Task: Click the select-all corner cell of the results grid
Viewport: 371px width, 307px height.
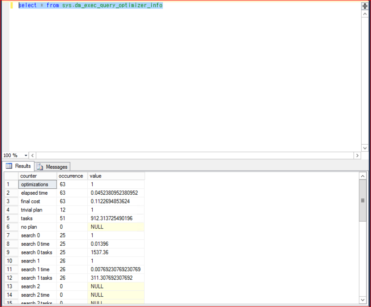Action: [11, 176]
